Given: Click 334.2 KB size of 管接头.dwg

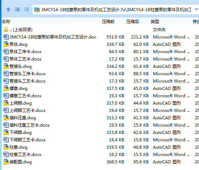Looking at the screenshot, I should pos(115,66).
